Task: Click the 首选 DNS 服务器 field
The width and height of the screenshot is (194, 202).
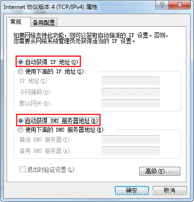Action: click(x=130, y=140)
